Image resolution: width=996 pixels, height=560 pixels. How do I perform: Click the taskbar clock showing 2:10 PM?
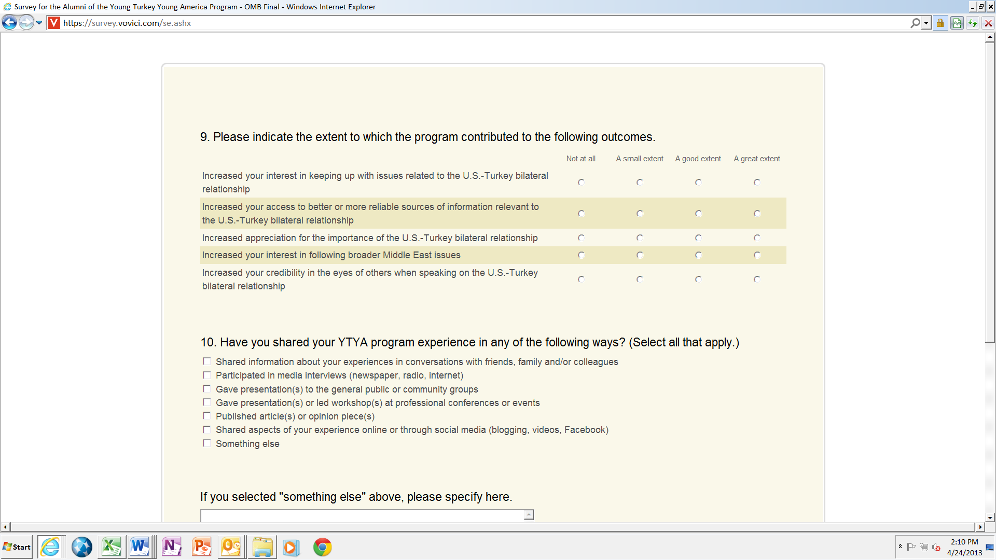coord(964,547)
